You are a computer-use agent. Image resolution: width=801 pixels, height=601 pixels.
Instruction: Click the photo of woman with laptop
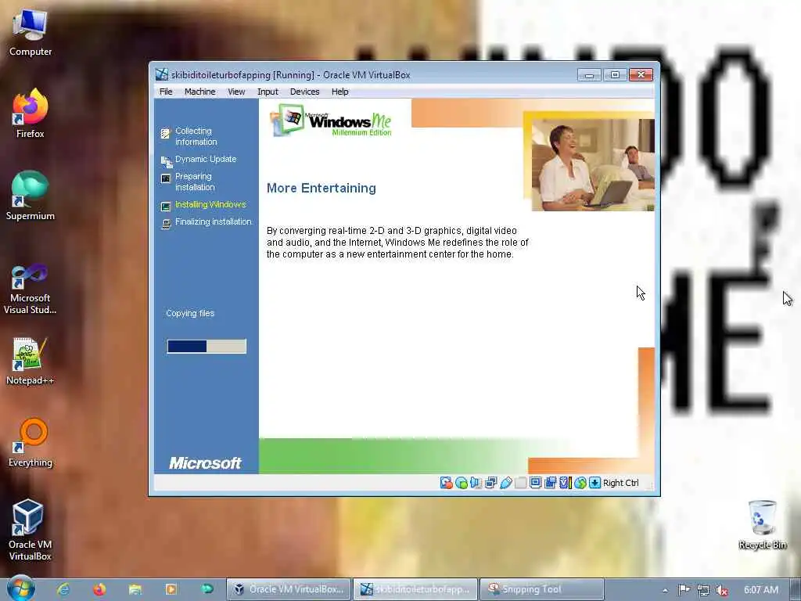pos(593,164)
